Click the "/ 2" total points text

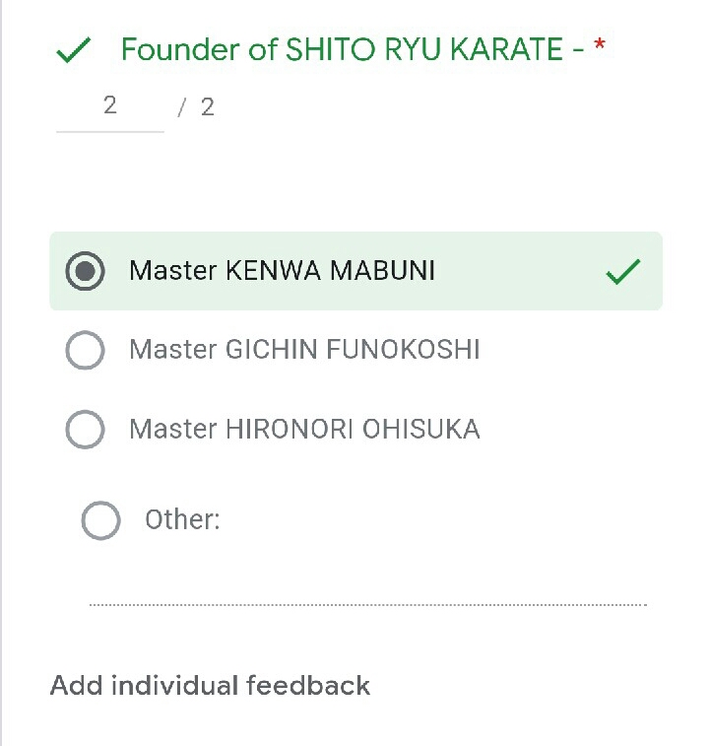tap(196, 107)
